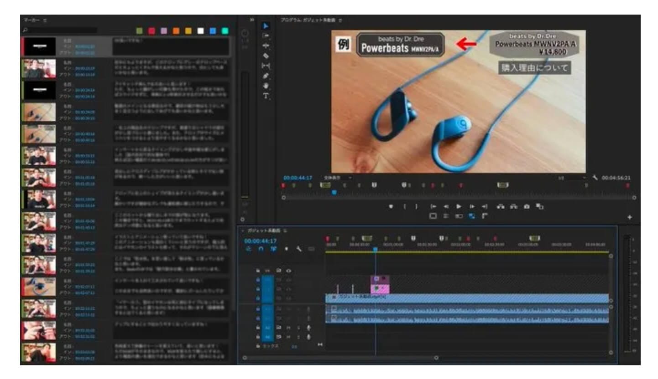The height and width of the screenshot is (379, 658).
Task: Click the Export Frame camera icon
Action: coord(527,206)
